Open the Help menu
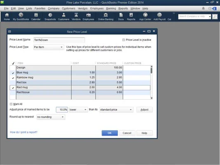 pos(145,9)
